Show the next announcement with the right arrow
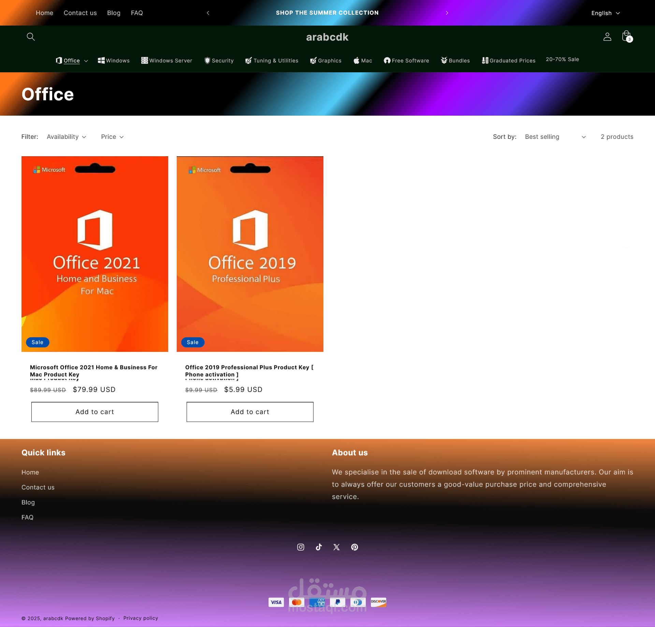This screenshot has height=627, width=655. tap(447, 13)
